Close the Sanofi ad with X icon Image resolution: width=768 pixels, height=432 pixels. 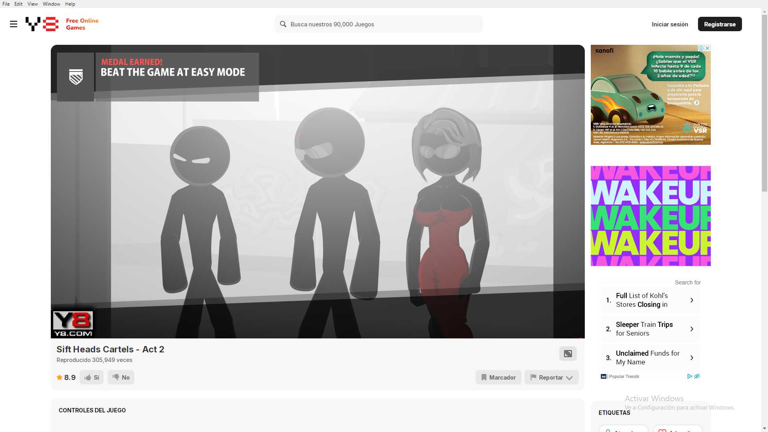tap(707, 48)
